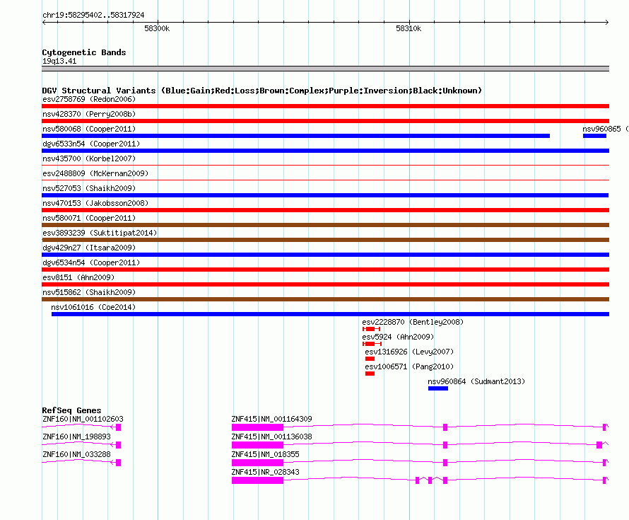The height and width of the screenshot is (520, 629).
Task: Click the red bar under esv8151 (Ahn2009)
Action: coord(325,284)
